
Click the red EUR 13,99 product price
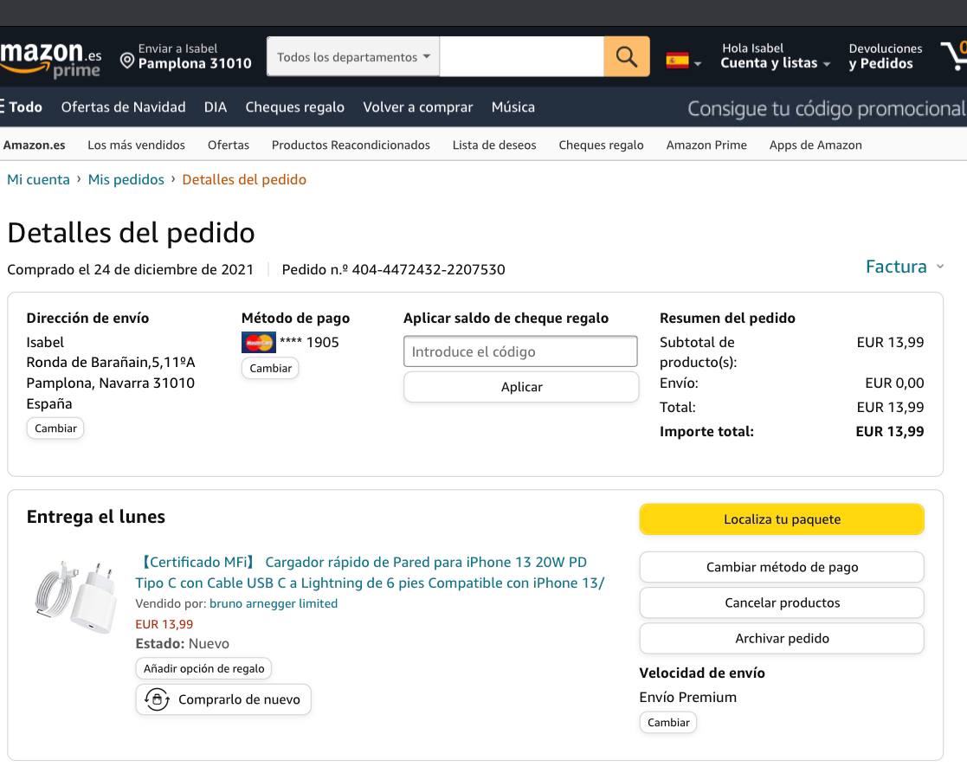click(164, 624)
